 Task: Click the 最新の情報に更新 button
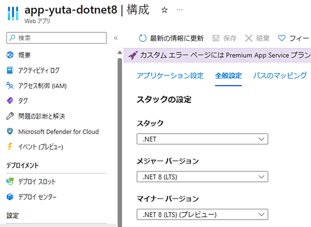[171, 38]
